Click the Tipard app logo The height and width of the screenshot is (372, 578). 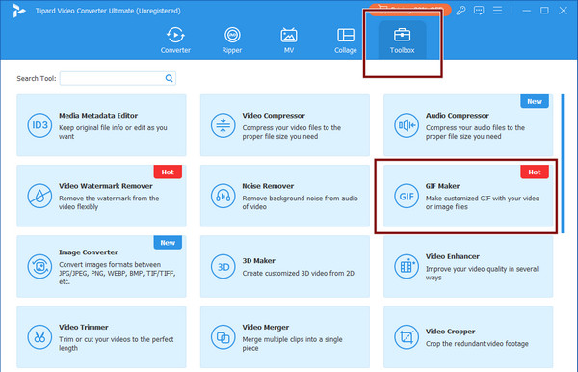pyautogui.click(x=18, y=11)
